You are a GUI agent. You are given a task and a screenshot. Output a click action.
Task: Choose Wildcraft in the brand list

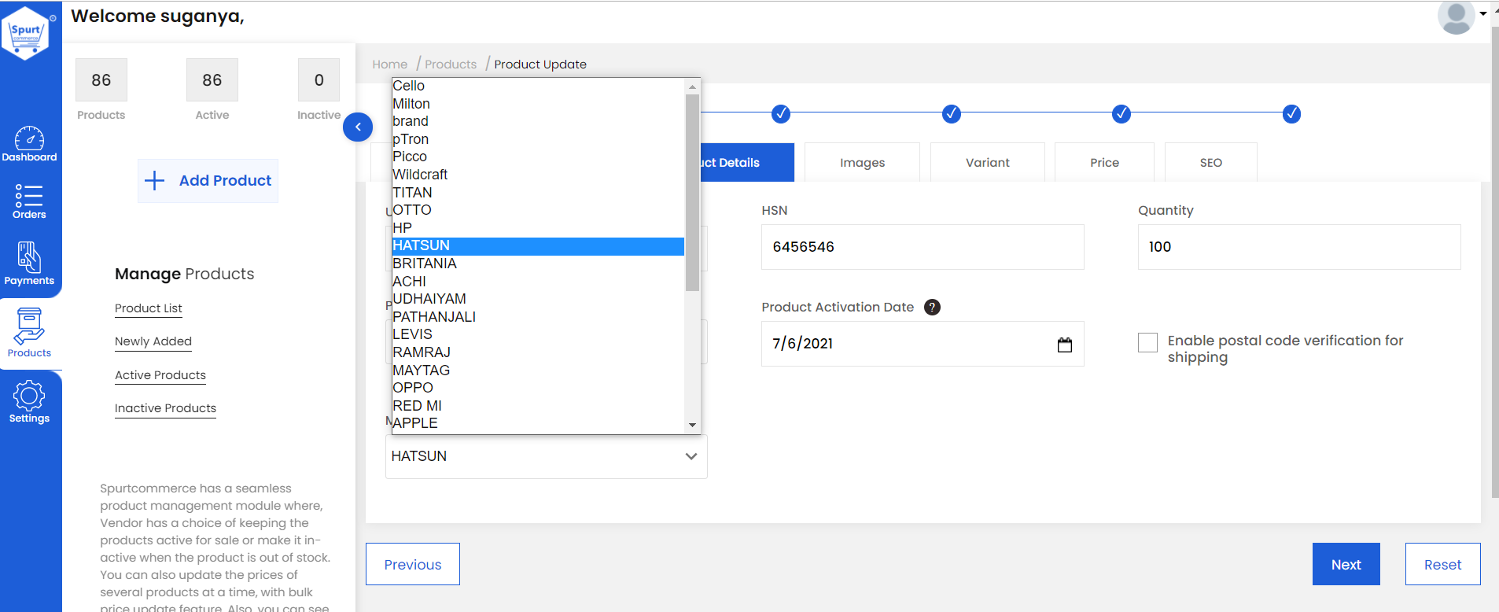(538, 175)
